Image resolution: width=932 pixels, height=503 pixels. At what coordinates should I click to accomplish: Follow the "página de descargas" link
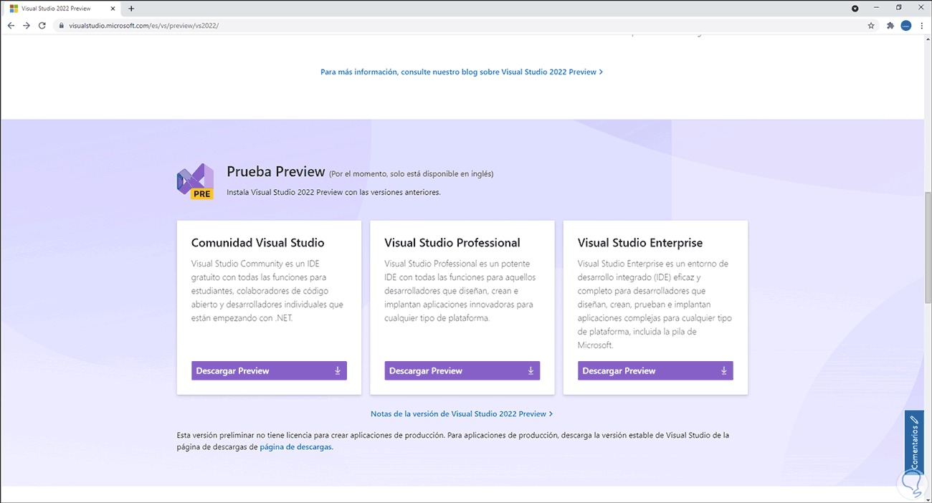[x=295, y=446]
